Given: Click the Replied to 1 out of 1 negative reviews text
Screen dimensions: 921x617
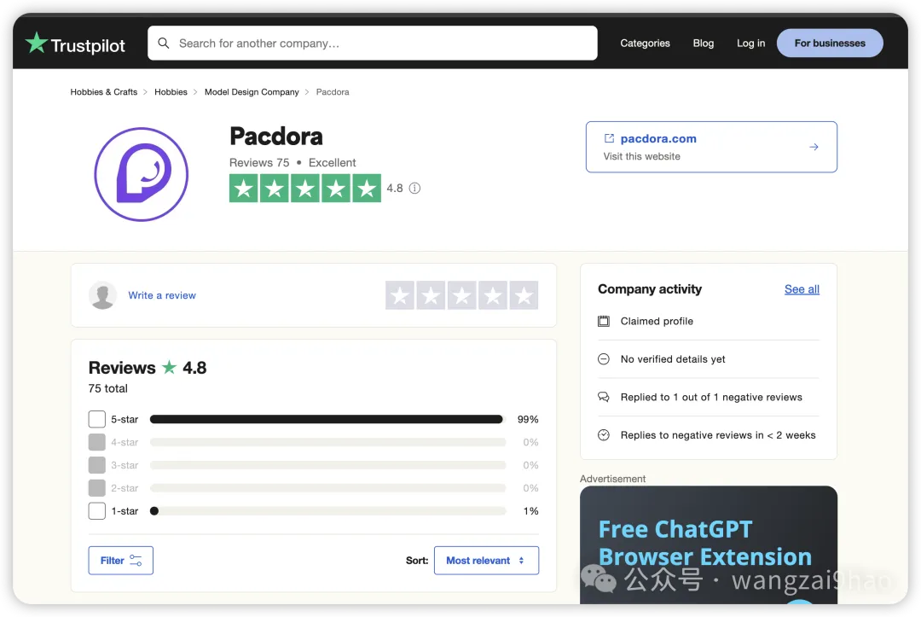Looking at the screenshot, I should tap(711, 397).
